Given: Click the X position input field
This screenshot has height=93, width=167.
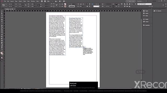Looking at the screenshot, I should point(11,4).
